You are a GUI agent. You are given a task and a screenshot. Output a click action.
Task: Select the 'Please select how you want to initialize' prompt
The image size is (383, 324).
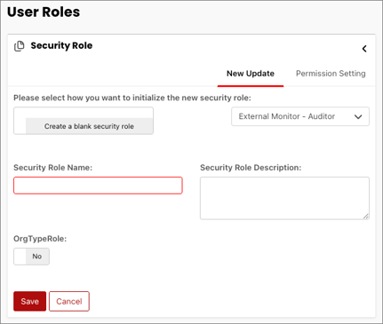click(132, 98)
